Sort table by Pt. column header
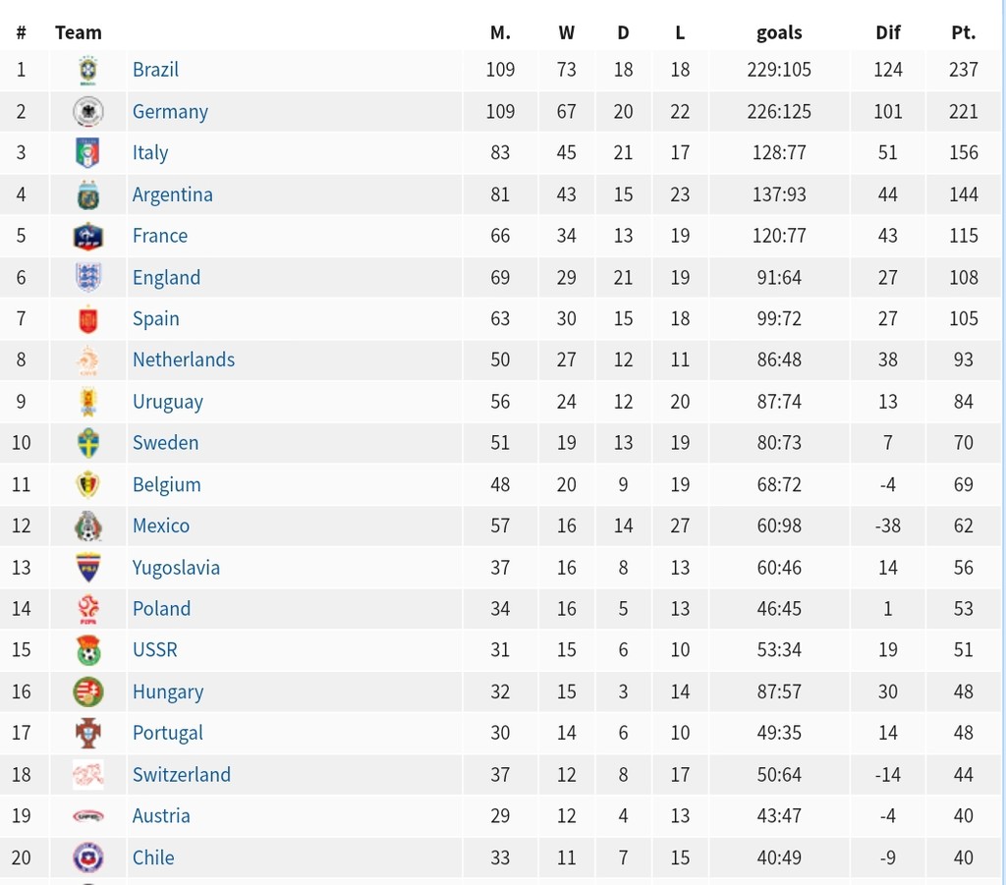 tap(963, 32)
